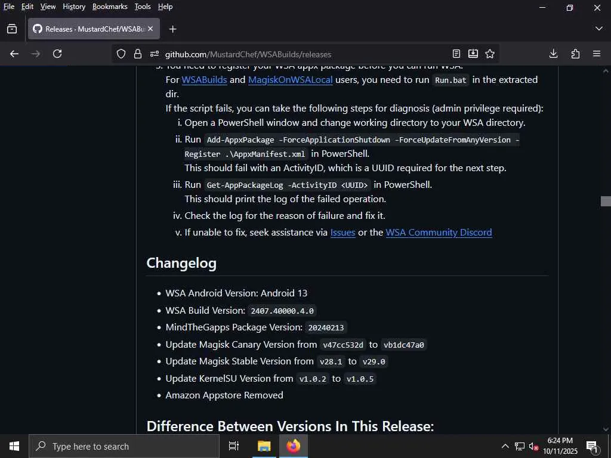
Task: Go back to the previous page
Action: point(14,54)
